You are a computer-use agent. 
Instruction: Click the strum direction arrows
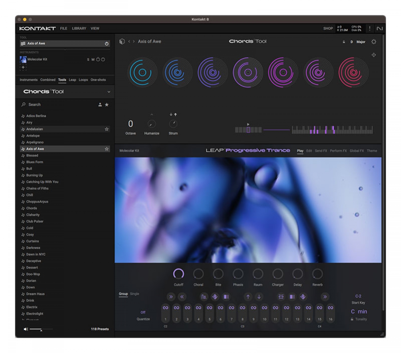tap(173, 114)
